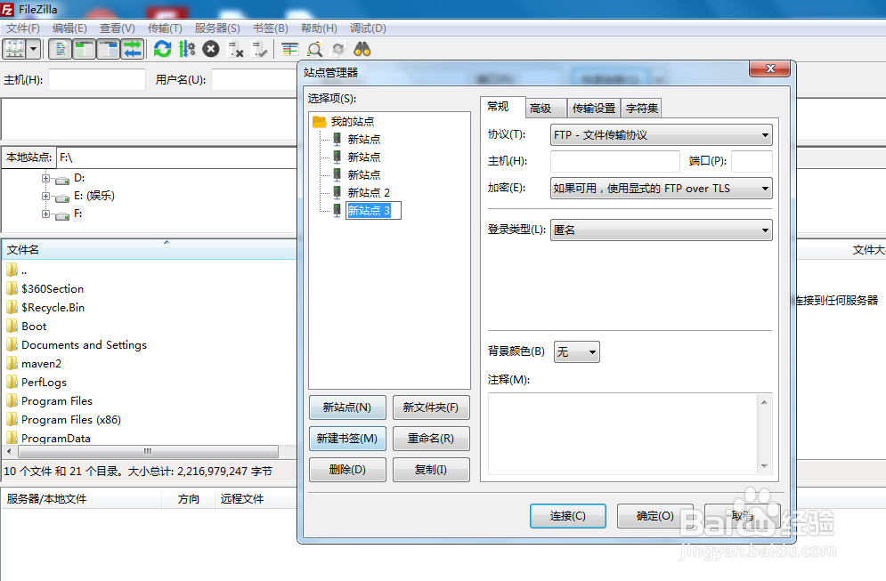Expand E: (娱乐) drive node
The width and height of the screenshot is (886, 581).
pos(45,196)
